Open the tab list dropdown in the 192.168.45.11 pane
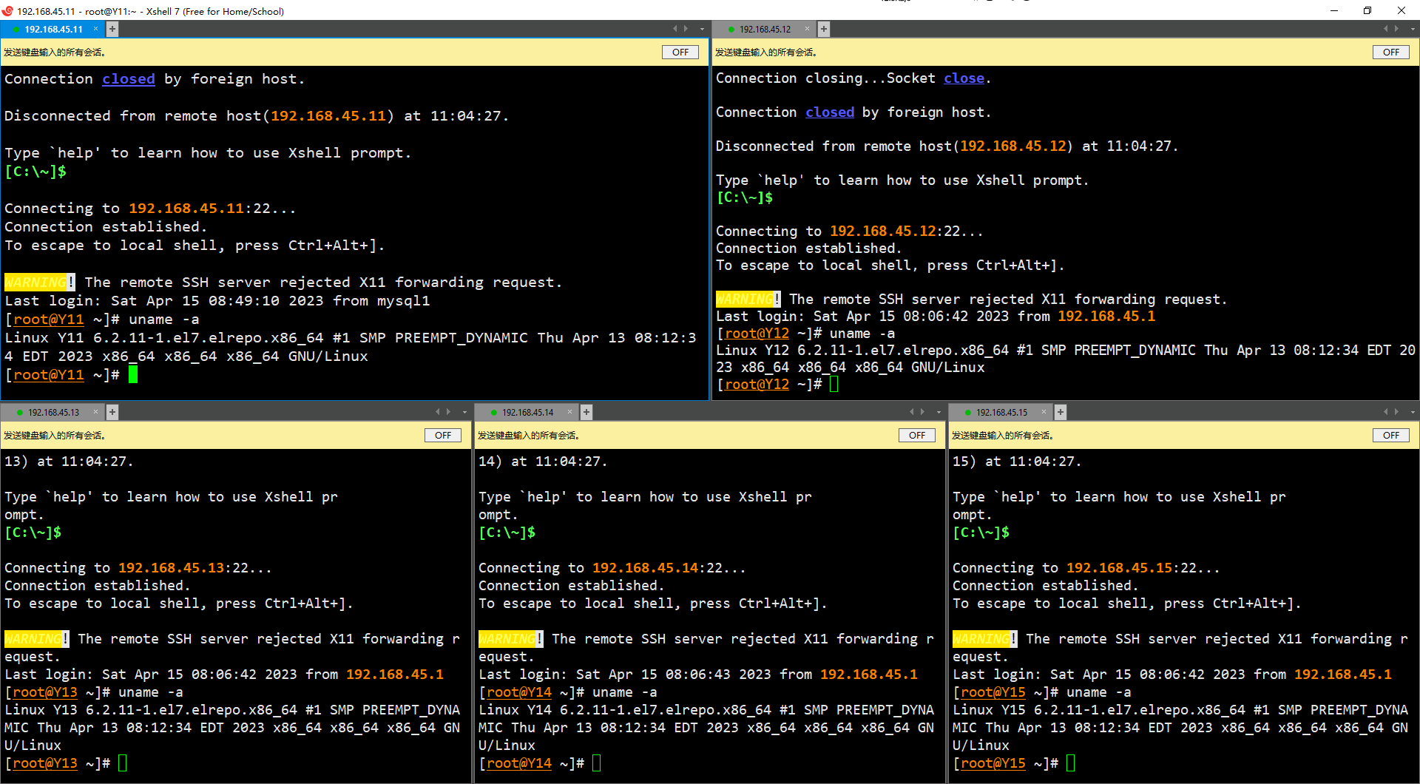The image size is (1420, 784). click(x=702, y=30)
